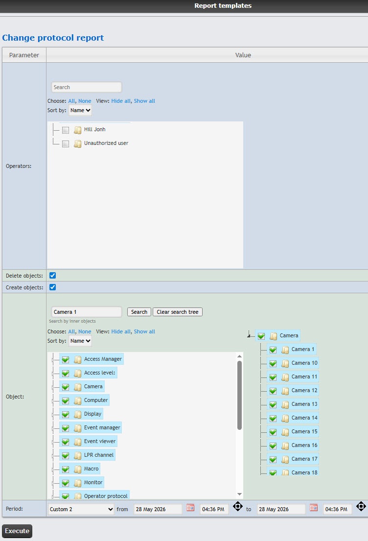
Task: Check the Hill Jonh operator box
Action: pyautogui.click(x=66, y=130)
